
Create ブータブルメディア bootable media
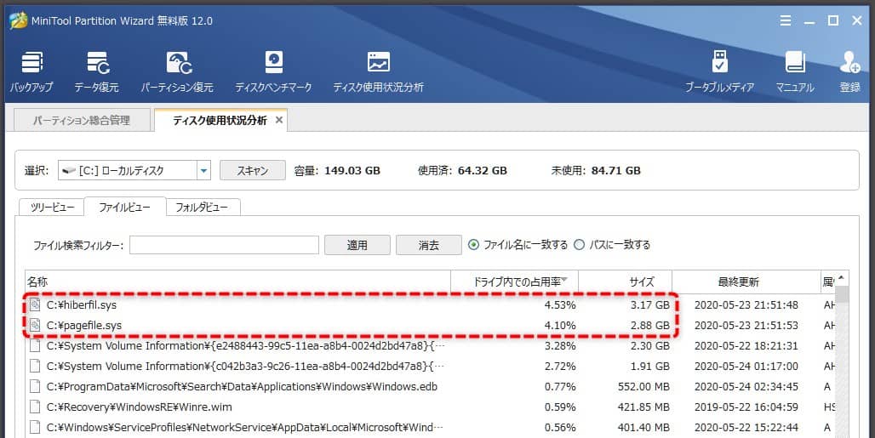click(x=720, y=72)
